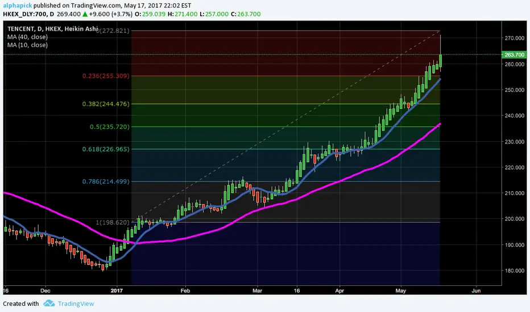Click the green 263.700 current price tag
Screen dimensions: 530x312
514,54
